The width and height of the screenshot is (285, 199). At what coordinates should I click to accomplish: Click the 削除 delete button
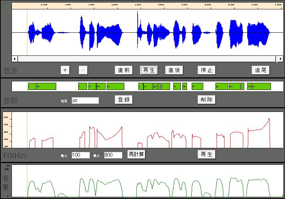click(206, 99)
